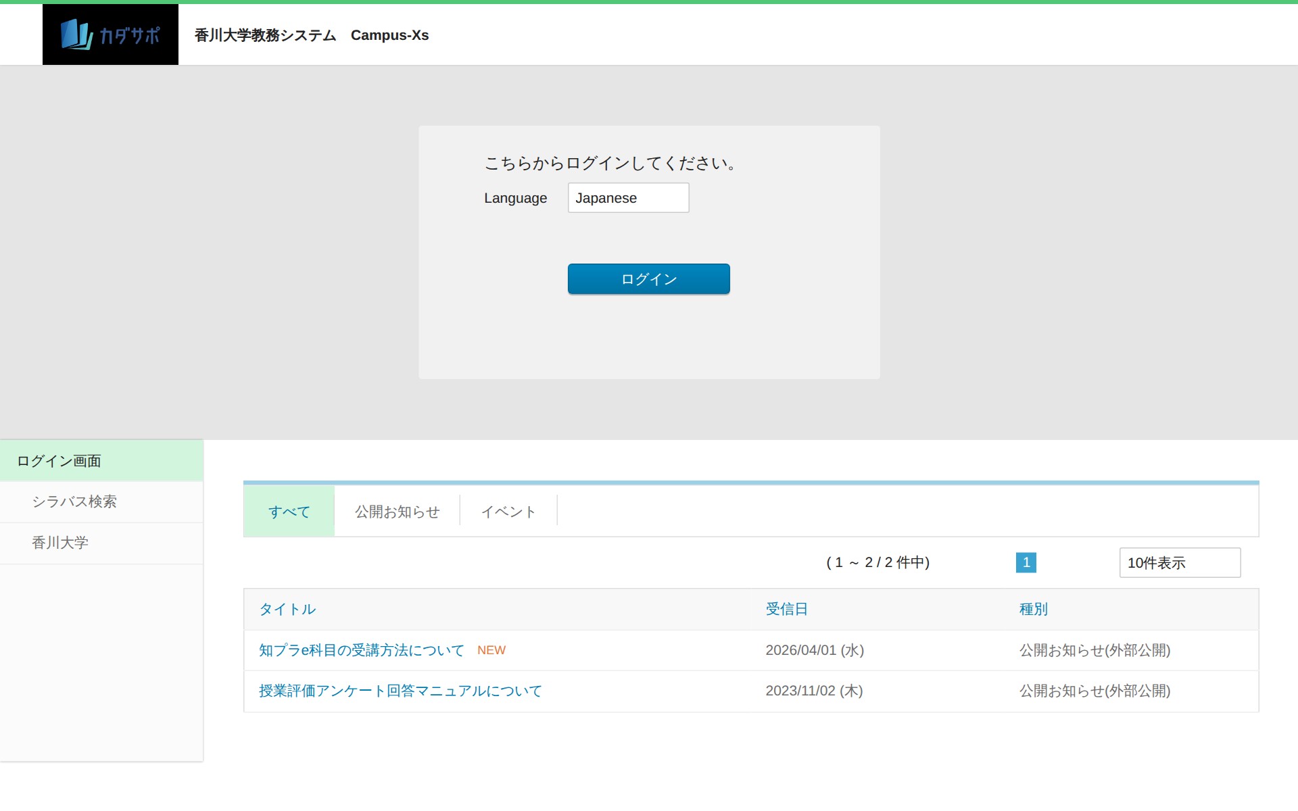
Task: Click the 2026/04/01 date cell of the first notice
Action: (x=814, y=650)
